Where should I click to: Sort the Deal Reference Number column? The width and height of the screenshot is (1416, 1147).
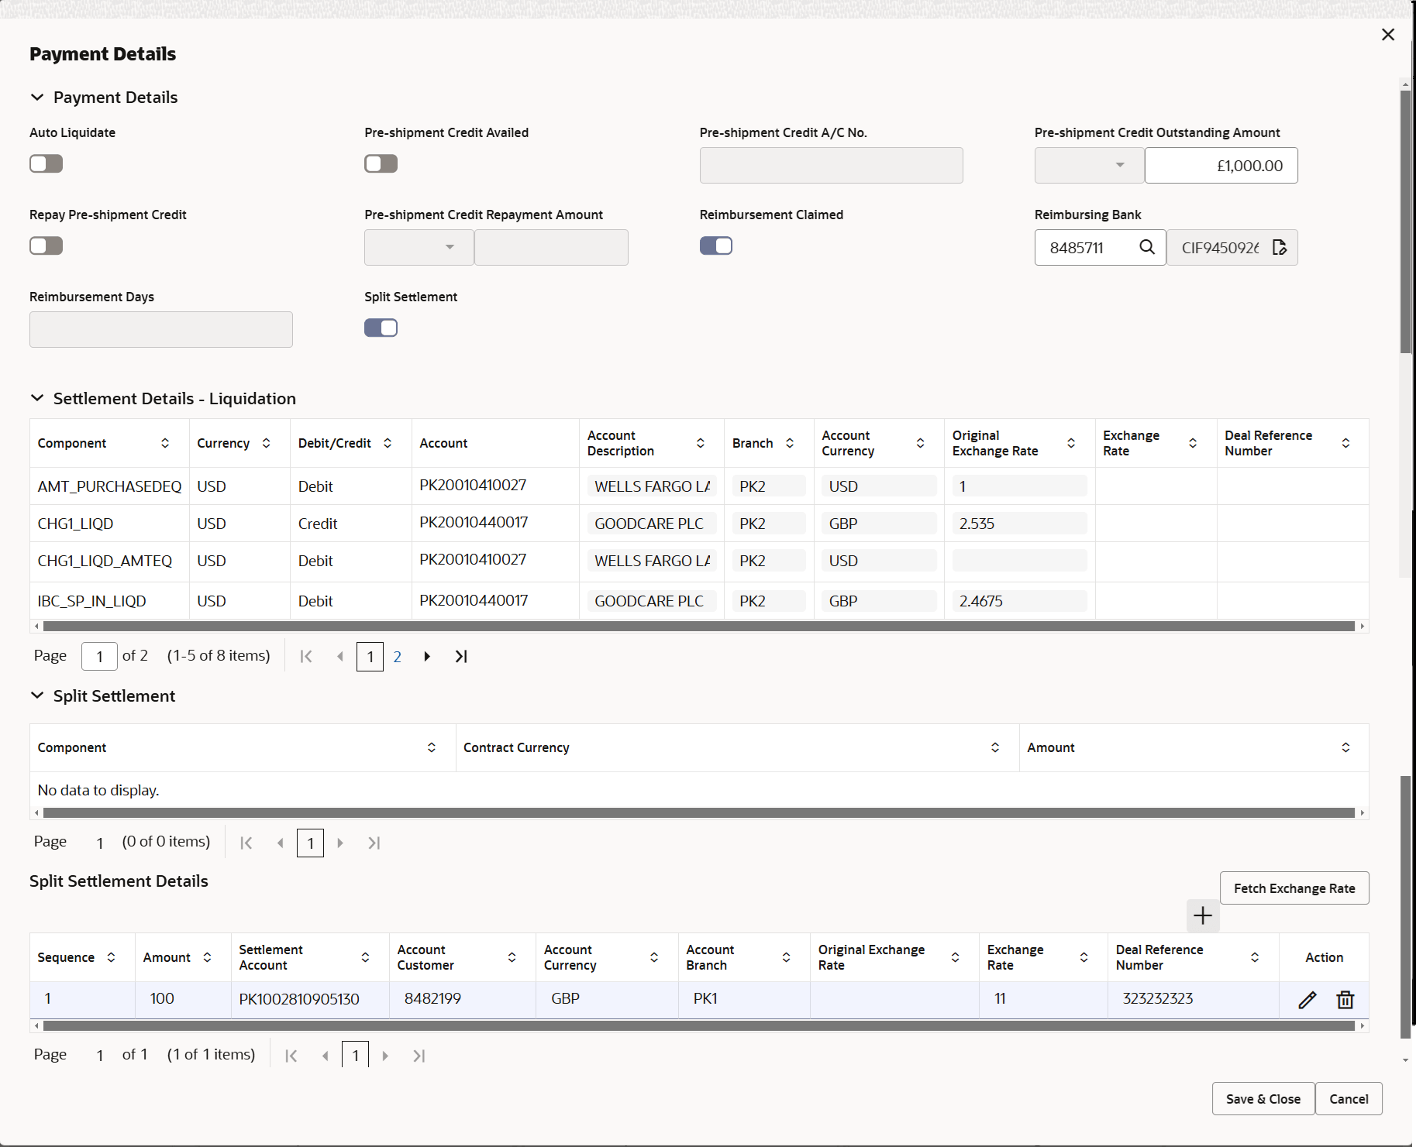(1345, 443)
